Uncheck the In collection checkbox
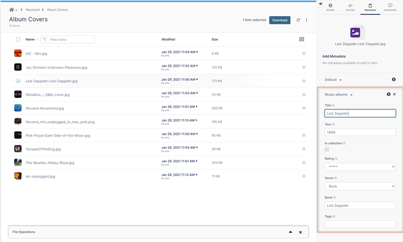This screenshot has width=403, height=242. 327,149
